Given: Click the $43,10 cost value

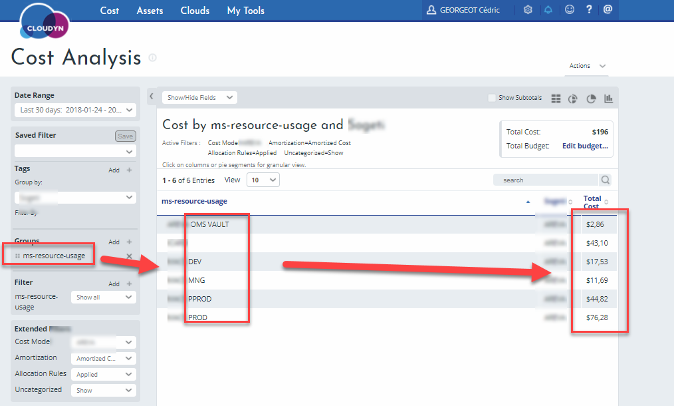Looking at the screenshot, I should click(x=597, y=243).
